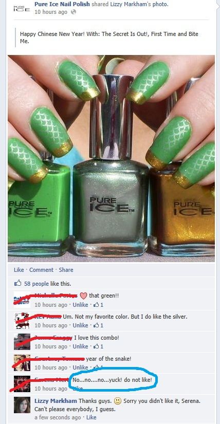The width and height of the screenshot is (220, 424).
Task: Like the shared post
Action: pyautogui.click(x=19, y=270)
